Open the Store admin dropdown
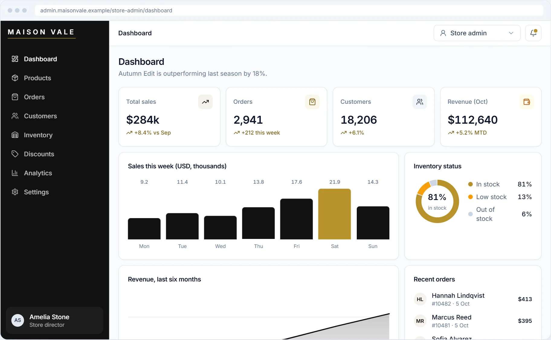 pos(477,33)
